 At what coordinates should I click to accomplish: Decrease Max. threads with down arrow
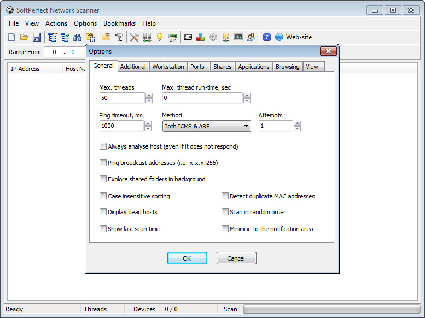click(149, 101)
